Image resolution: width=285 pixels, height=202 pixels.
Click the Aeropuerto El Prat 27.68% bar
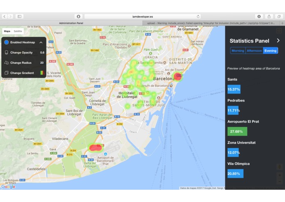(237, 131)
